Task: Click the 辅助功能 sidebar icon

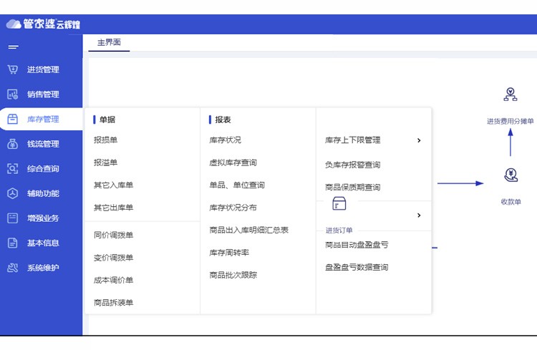Action: (12, 193)
